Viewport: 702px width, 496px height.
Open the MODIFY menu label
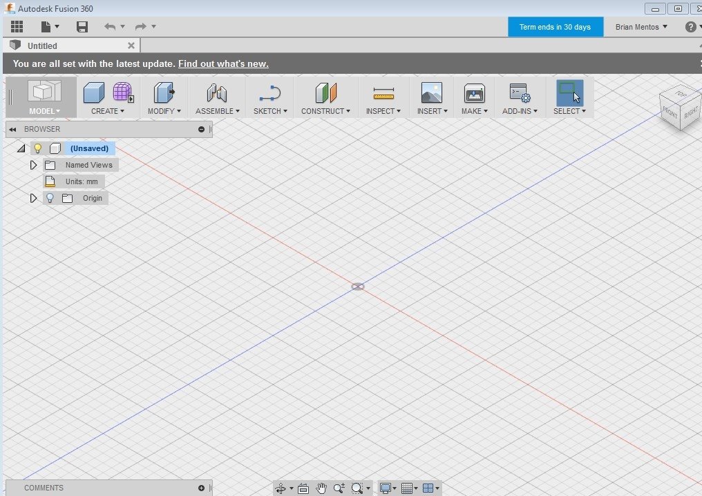coord(164,111)
